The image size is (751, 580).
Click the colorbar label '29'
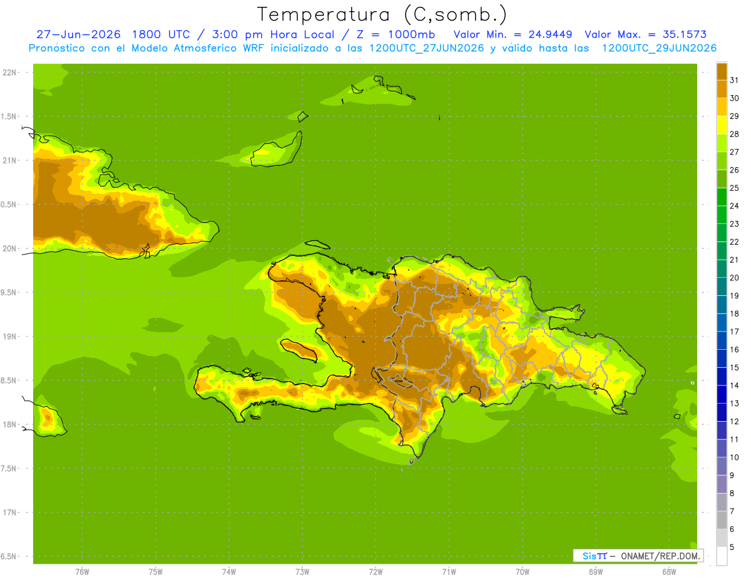[734, 116]
